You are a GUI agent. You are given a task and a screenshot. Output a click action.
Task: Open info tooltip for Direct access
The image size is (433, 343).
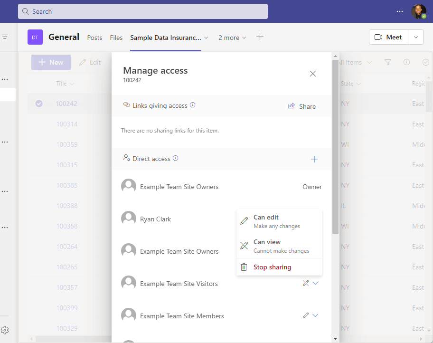175,158
